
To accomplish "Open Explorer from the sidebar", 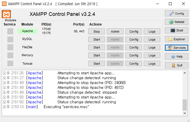I will click(177, 39).
